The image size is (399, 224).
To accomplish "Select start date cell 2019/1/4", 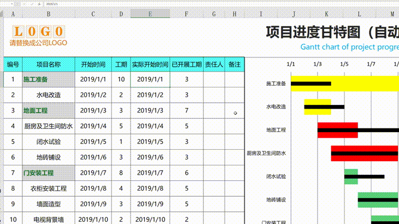I will tap(93, 126).
